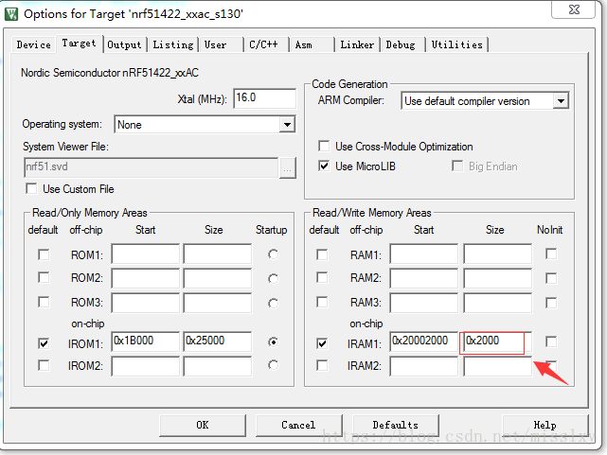This screenshot has width=607, height=455.
Task: Confirm settings with OK button
Action: click(203, 426)
